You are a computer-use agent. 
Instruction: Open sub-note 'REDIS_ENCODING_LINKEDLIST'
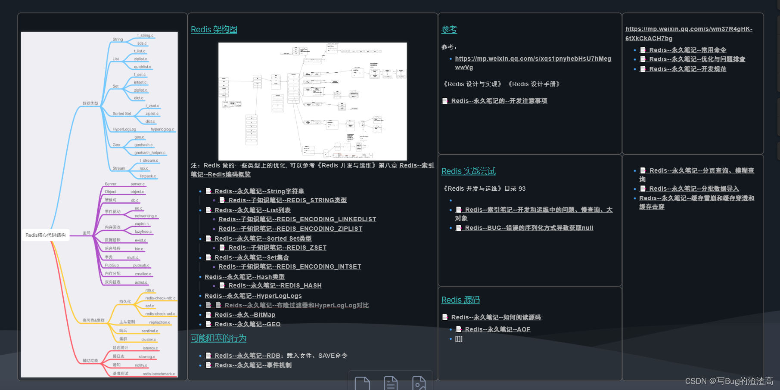pos(297,219)
